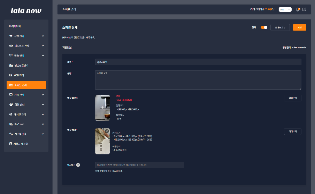Click the coffee machine video thumbnail
Viewport: 315px width, 194px height.
(x=102, y=108)
